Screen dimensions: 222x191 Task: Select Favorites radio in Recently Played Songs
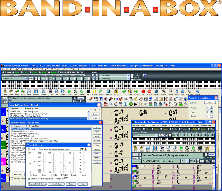tap(12, 126)
